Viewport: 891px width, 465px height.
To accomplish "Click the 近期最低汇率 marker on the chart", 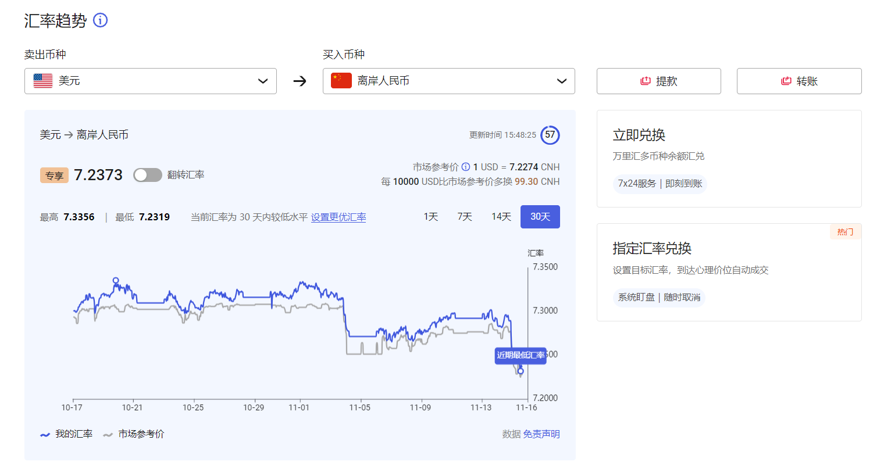I will coord(521,356).
